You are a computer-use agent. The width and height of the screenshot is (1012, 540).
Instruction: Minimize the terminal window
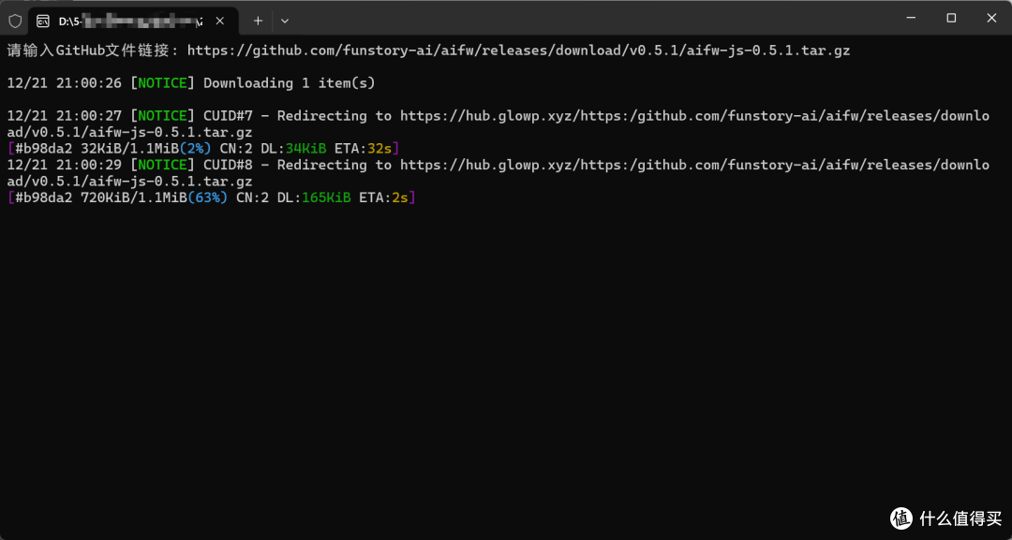tap(910, 18)
